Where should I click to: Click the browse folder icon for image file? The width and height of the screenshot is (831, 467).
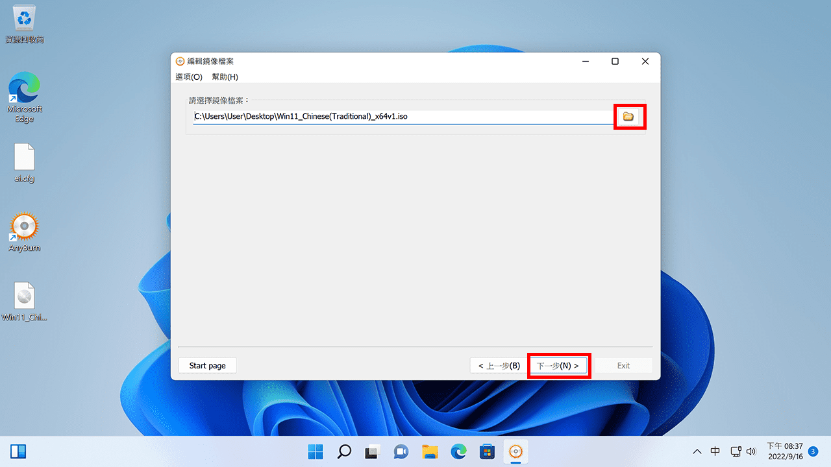tap(628, 117)
